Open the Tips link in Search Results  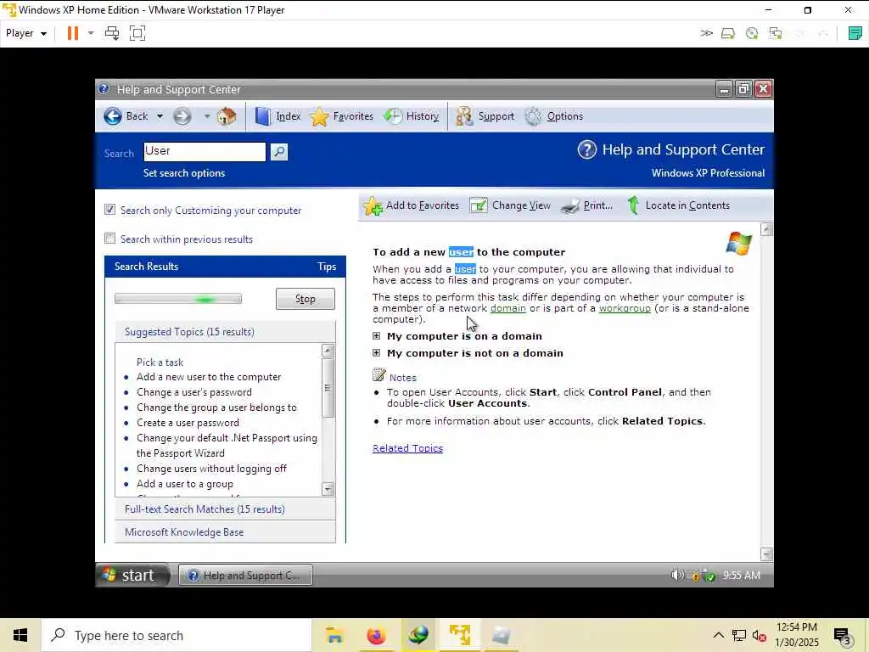[327, 267]
